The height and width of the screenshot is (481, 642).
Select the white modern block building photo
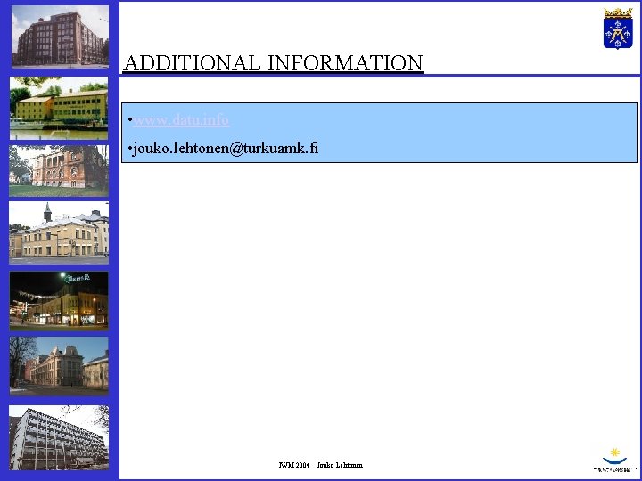point(59,437)
